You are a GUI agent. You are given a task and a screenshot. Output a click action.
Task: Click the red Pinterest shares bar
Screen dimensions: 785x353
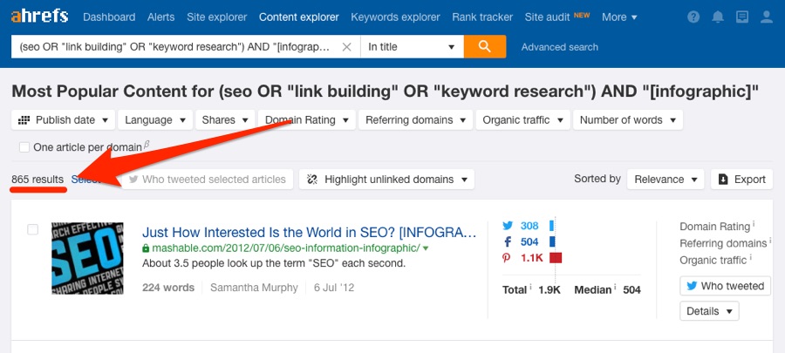556,257
